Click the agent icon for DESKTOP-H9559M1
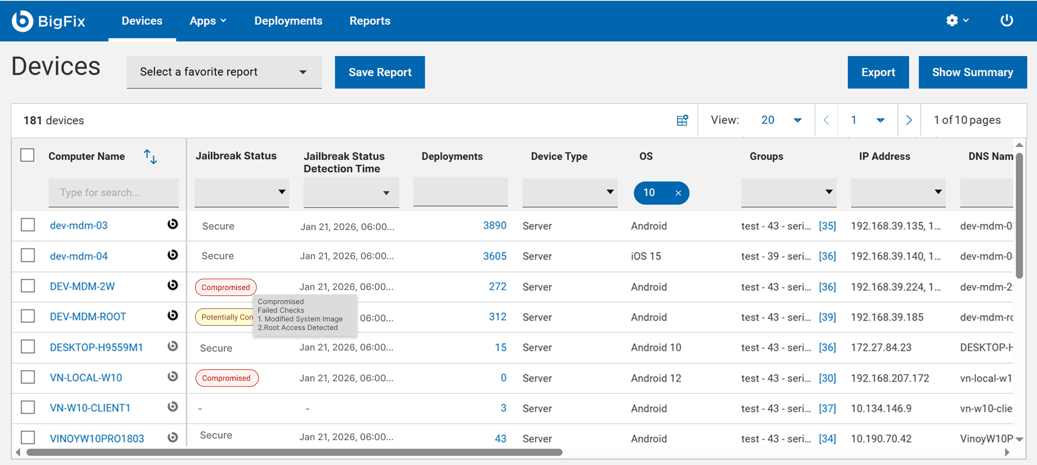Viewport: 1037px width, 465px height. [x=172, y=346]
